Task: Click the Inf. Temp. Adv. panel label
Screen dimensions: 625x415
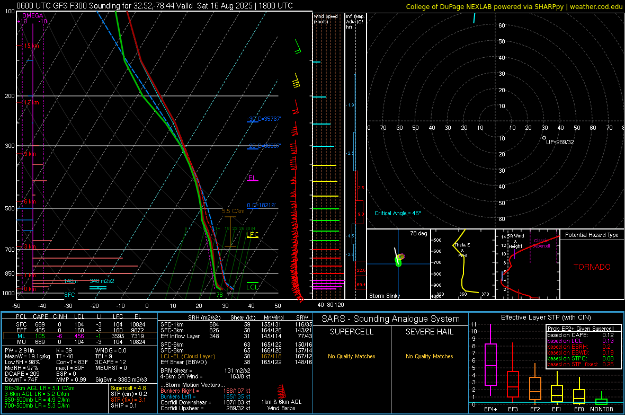Action: pos(355,22)
